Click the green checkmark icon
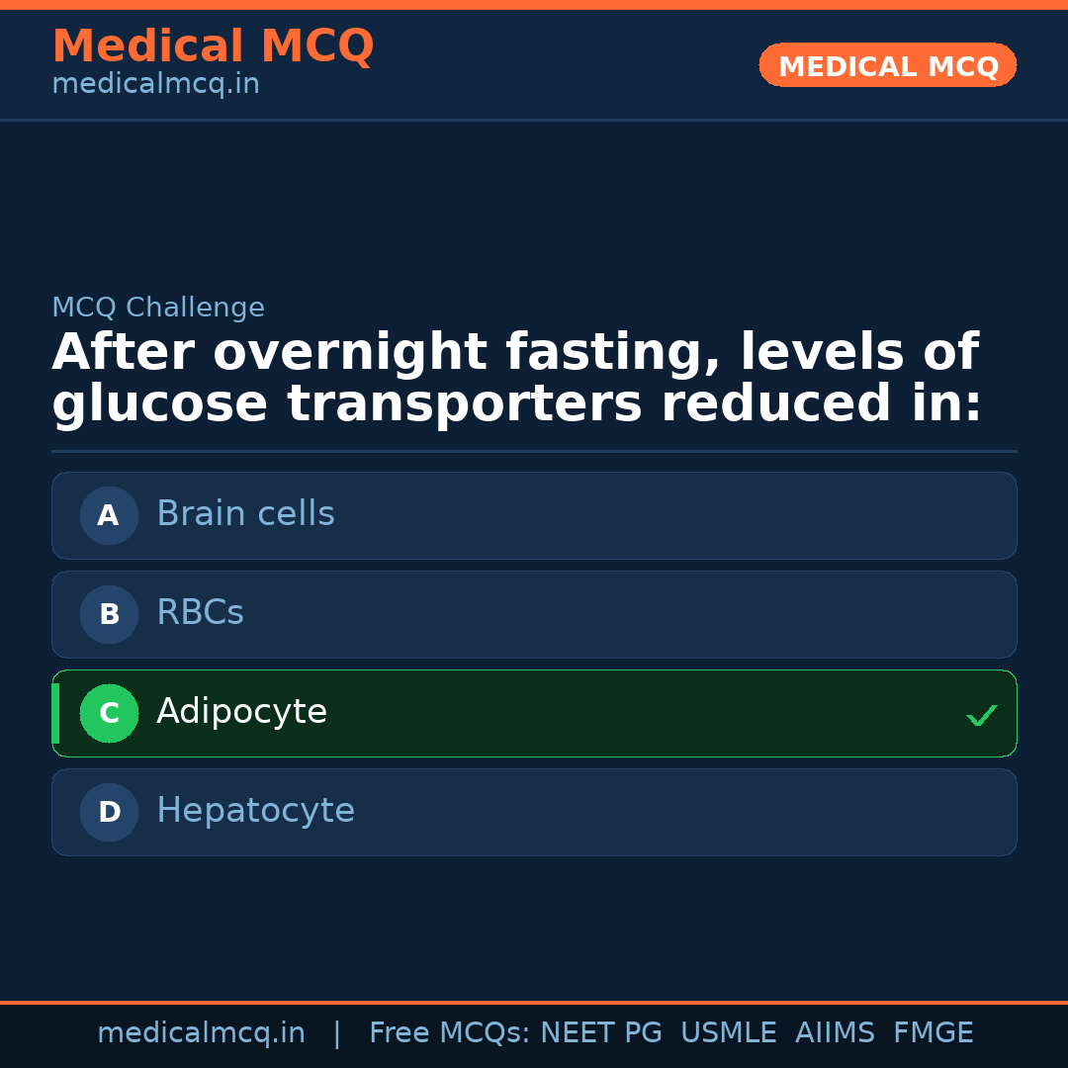This screenshot has width=1068, height=1068. point(981,715)
